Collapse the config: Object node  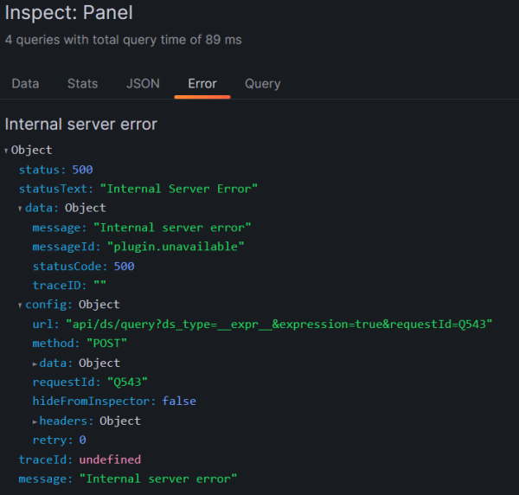[x=21, y=305]
